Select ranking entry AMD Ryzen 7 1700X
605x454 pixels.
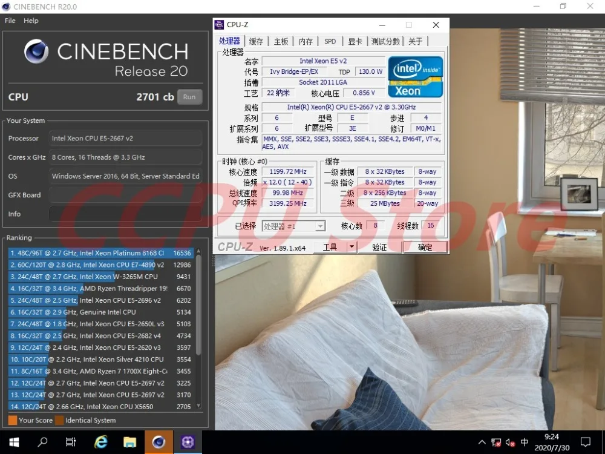tap(100, 372)
